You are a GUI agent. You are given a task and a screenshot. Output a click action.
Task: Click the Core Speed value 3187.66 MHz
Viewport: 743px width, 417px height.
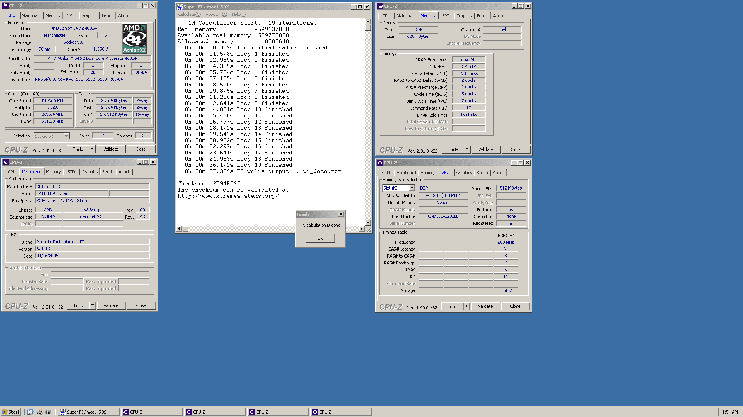click(x=53, y=100)
